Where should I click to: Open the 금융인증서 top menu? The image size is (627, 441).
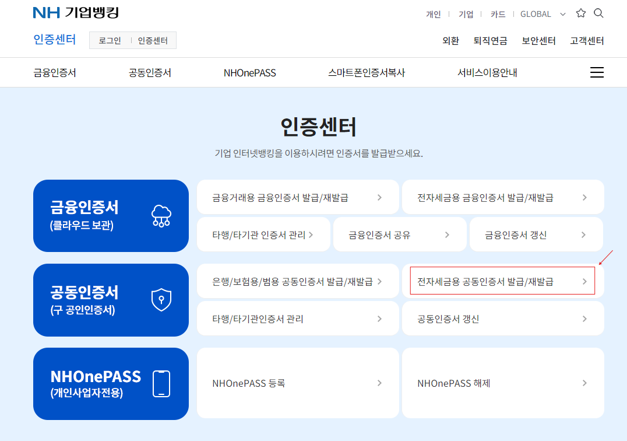55,73
